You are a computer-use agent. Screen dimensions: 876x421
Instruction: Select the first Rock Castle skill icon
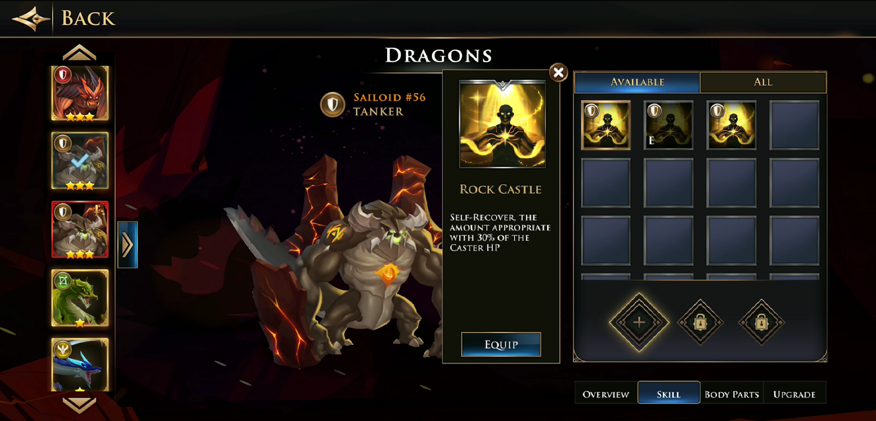[x=606, y=125]
